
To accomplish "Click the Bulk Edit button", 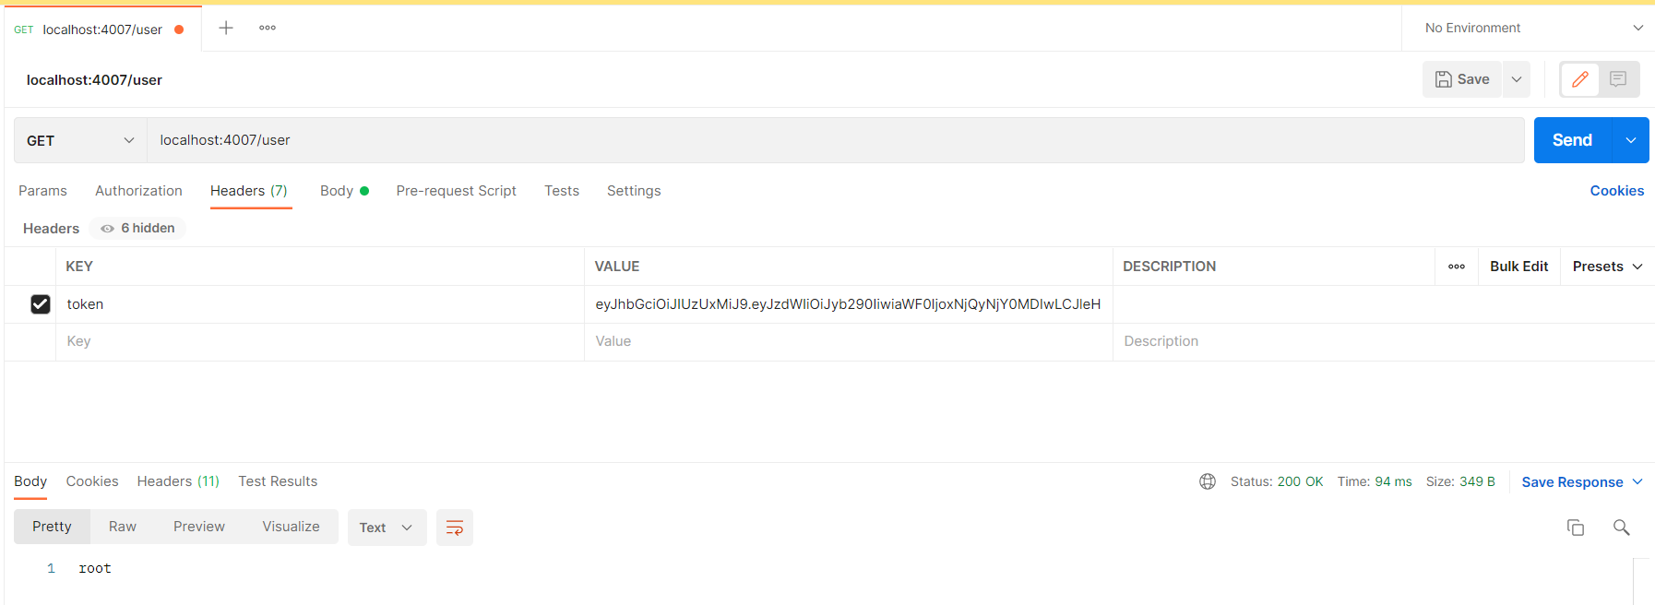I will [x=1518, y=267].
